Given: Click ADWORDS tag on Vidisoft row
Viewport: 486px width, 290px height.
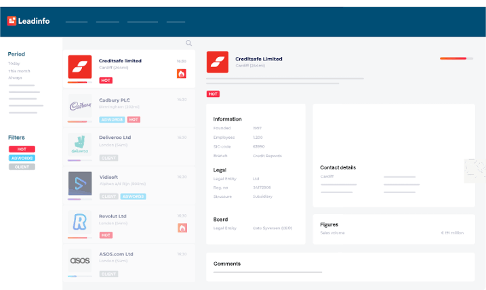Looking at the screenshot, I should click(x=134, y=196).
